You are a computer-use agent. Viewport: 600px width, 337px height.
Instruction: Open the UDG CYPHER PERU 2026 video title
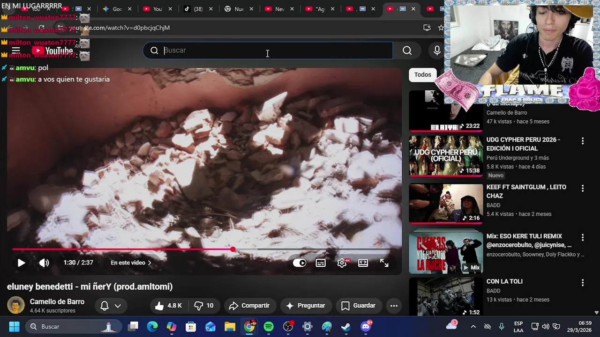(x=523, y=144)
